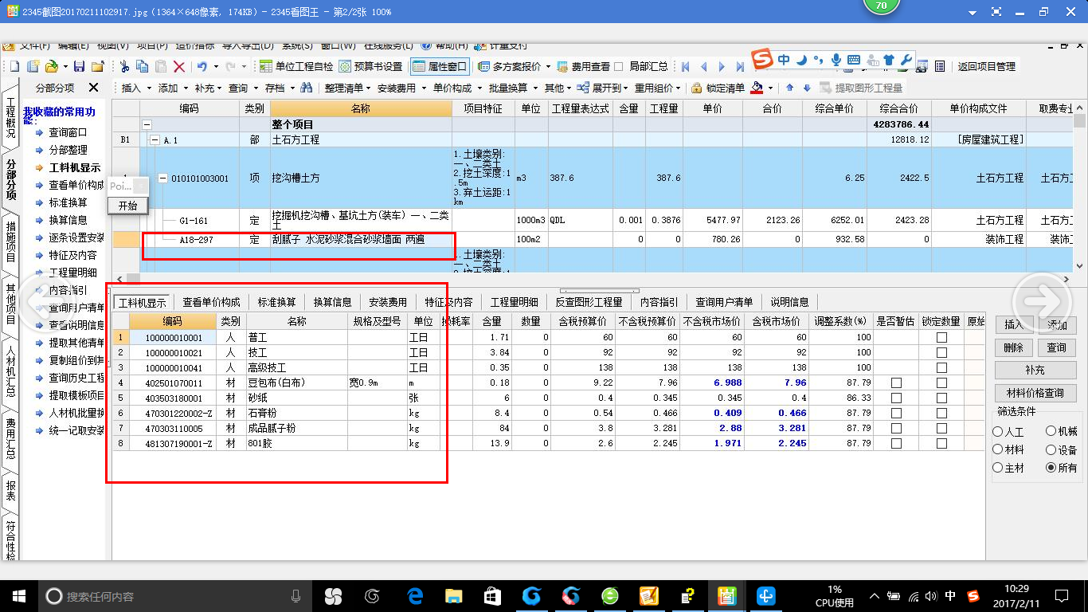Click the 开始 button
Viewport: 1088px width, 612px height.
coord(127,205)
